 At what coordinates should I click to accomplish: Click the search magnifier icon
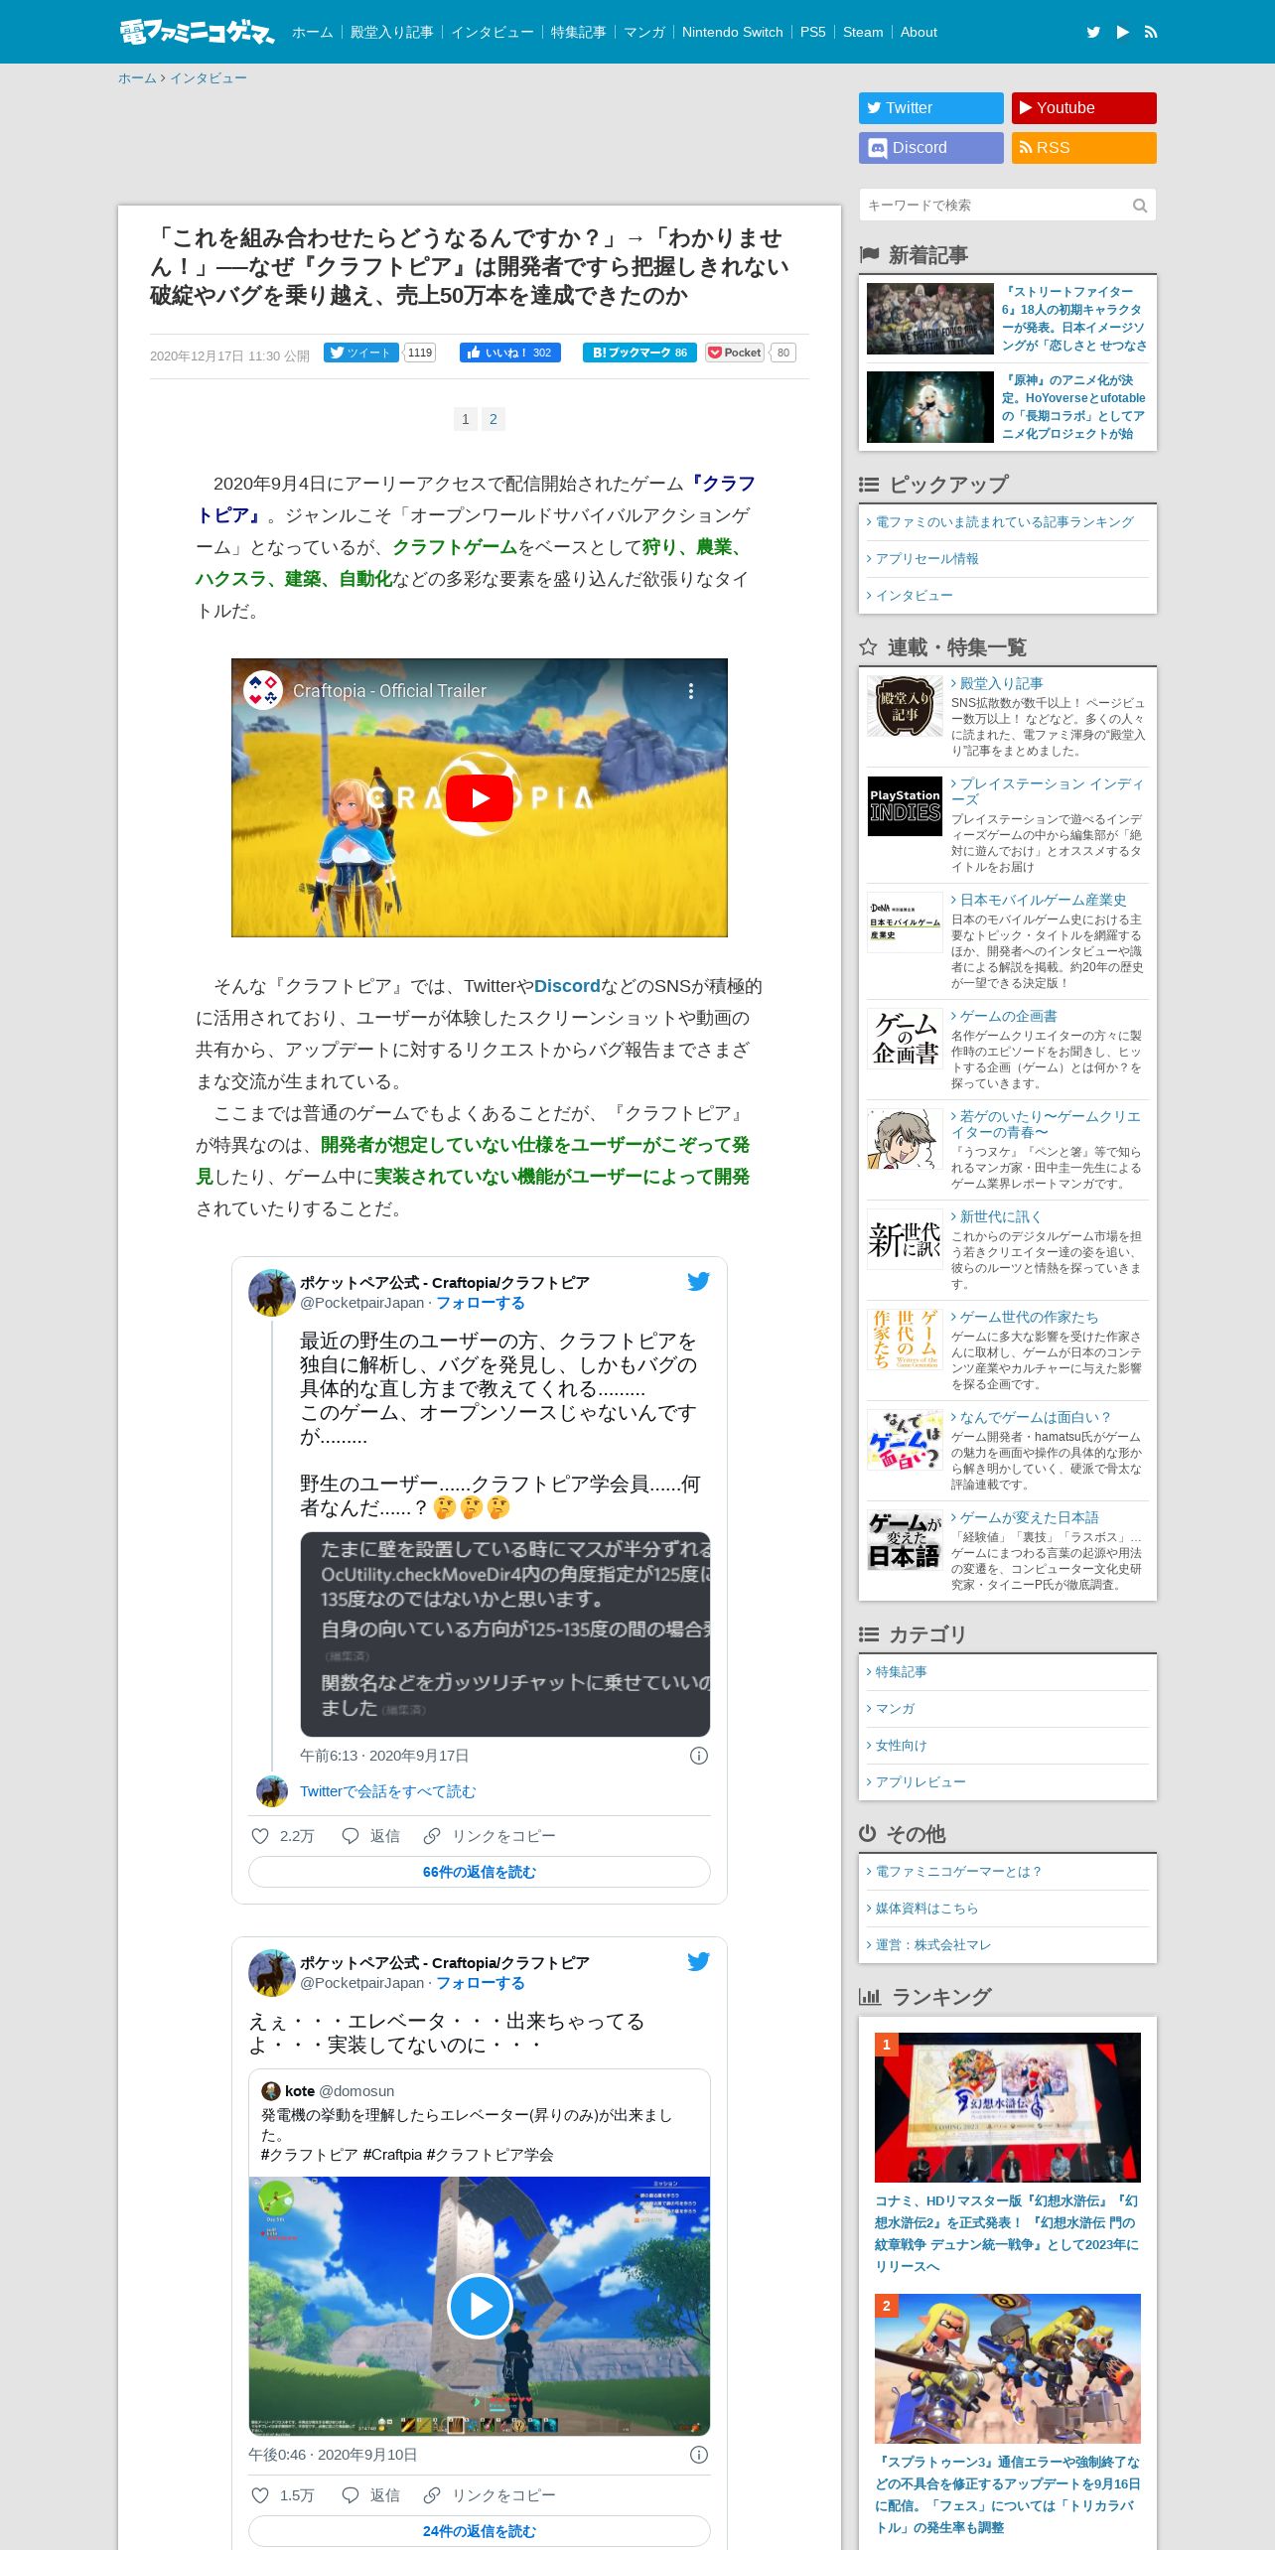pos(1140,206)
